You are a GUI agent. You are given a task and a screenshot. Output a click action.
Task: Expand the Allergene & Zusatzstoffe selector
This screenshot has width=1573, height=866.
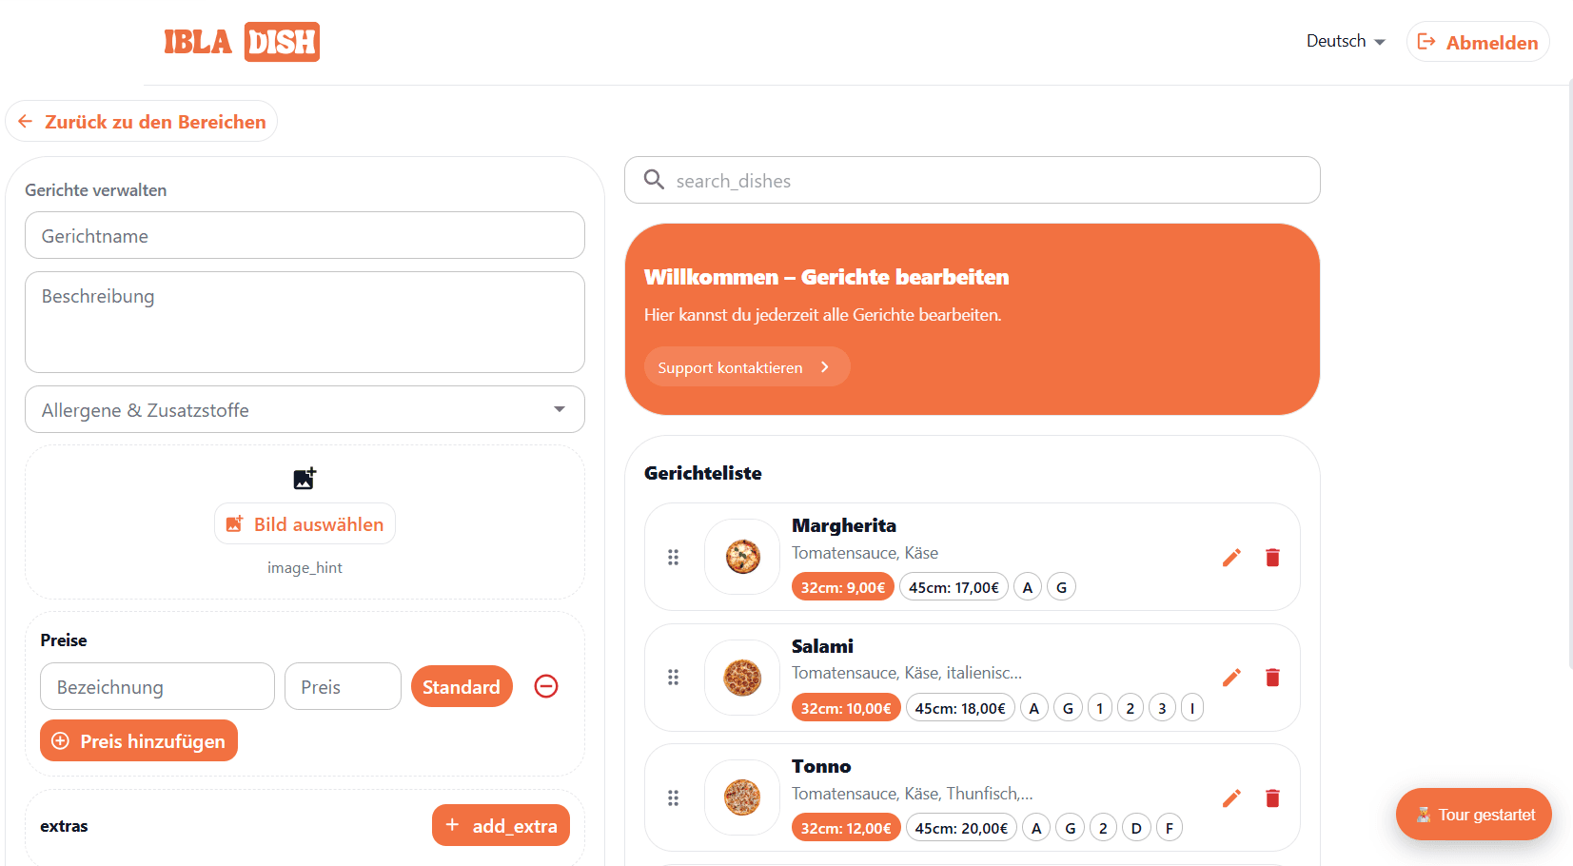[x=560, y=409]
